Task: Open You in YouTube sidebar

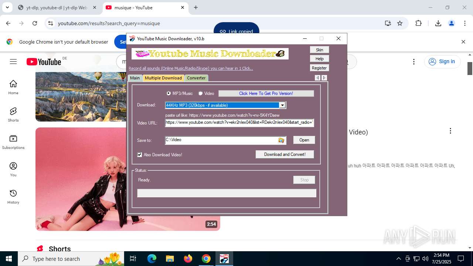Action: point(13,169)
